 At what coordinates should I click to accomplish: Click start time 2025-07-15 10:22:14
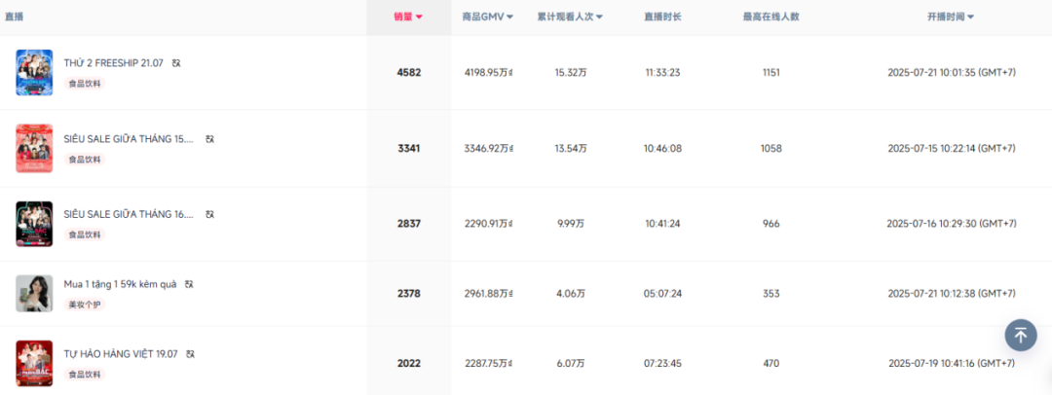click(x=952, y=148)
